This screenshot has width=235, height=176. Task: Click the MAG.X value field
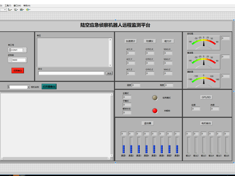tap(168, 53)
